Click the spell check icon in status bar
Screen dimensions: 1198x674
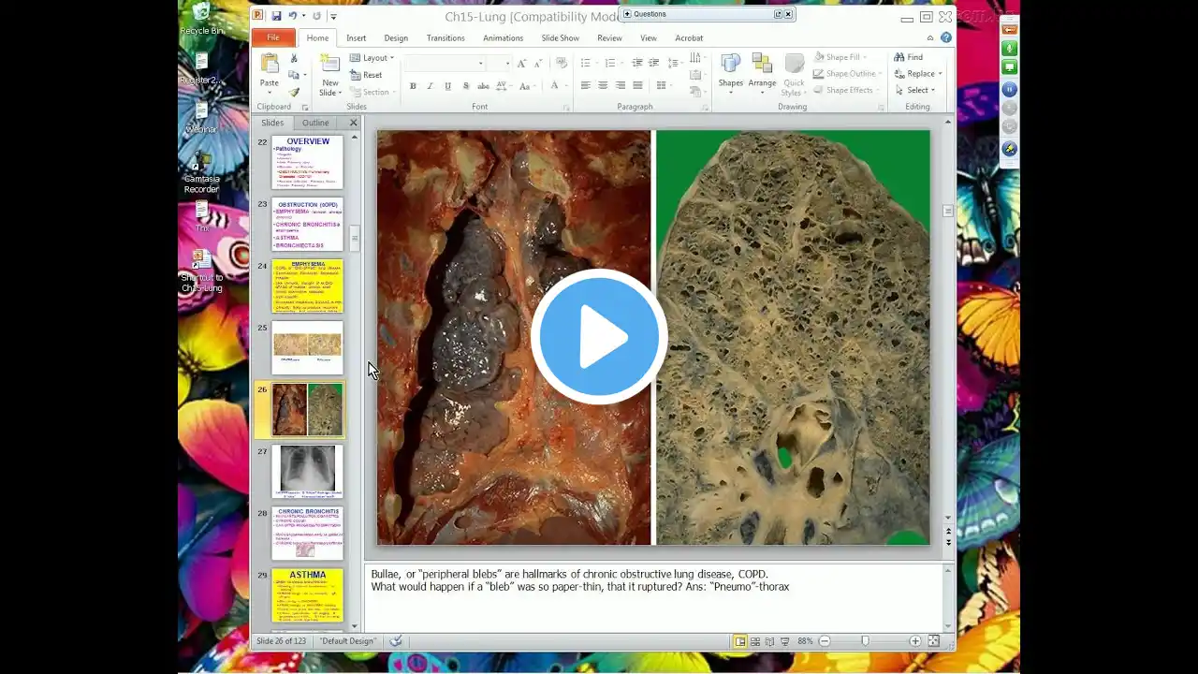(x=396, y=641)
